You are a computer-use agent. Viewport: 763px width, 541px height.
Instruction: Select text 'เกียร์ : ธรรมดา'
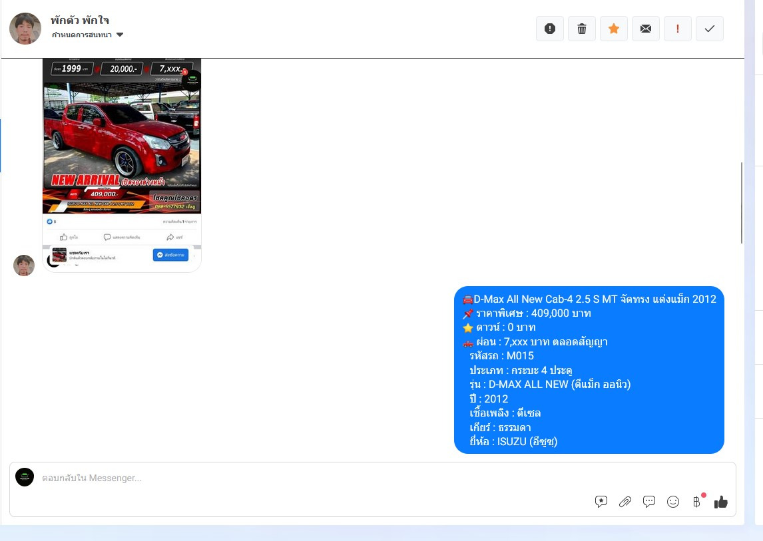tap(500, 428)
